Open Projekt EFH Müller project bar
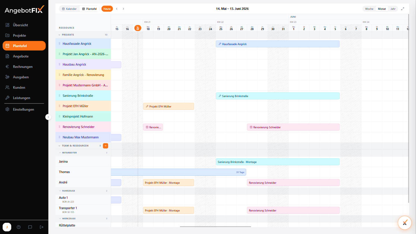Screen dimensions: 416x234 point(168,106)
